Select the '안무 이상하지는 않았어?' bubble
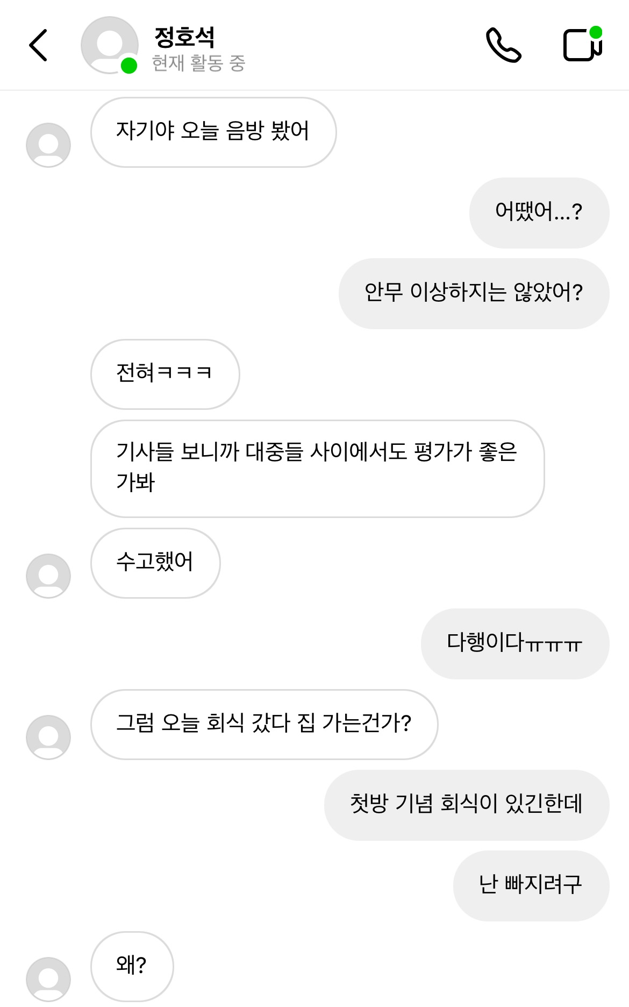The height and width of the screenshot is (1007, 629). [x=474, y=294]
